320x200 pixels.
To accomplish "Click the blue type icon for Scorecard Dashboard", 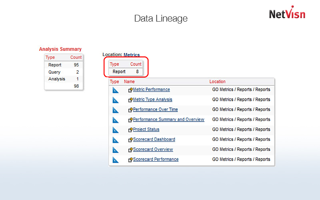I will tap(116, 140).
